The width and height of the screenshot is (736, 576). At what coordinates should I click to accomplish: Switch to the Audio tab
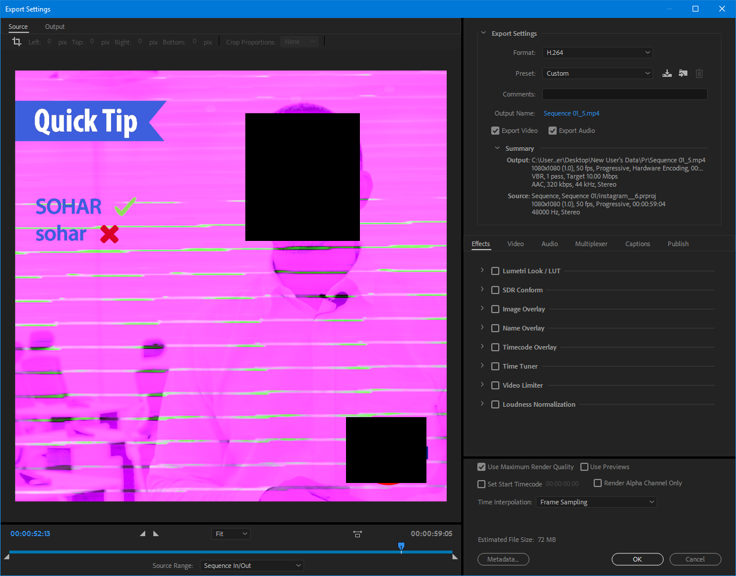click(550, 244)
